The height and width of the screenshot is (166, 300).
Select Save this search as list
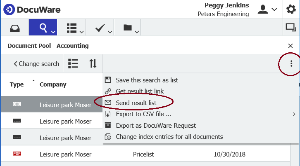coord(147,80)
